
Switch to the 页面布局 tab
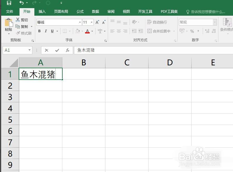click(x=61, y=12)
